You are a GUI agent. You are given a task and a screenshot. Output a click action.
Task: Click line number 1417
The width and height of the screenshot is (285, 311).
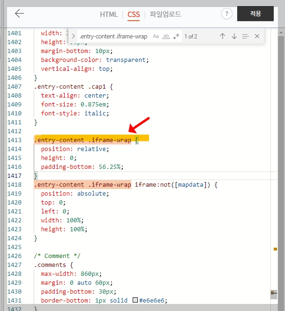coord(14,176)
